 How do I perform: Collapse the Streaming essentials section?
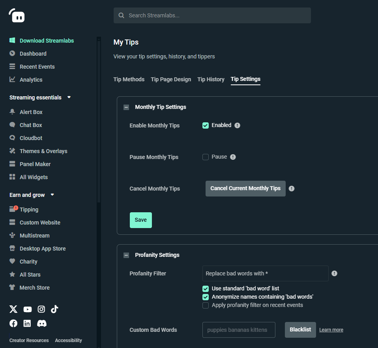click(x=69, y=97)
